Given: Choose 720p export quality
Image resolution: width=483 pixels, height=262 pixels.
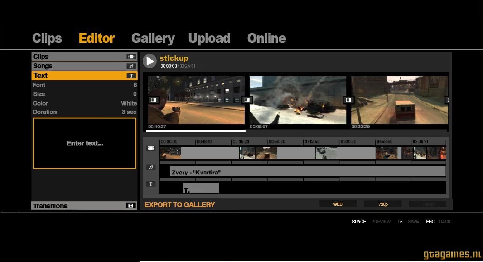Looking at the screenshot, I should tap(383, 204).
